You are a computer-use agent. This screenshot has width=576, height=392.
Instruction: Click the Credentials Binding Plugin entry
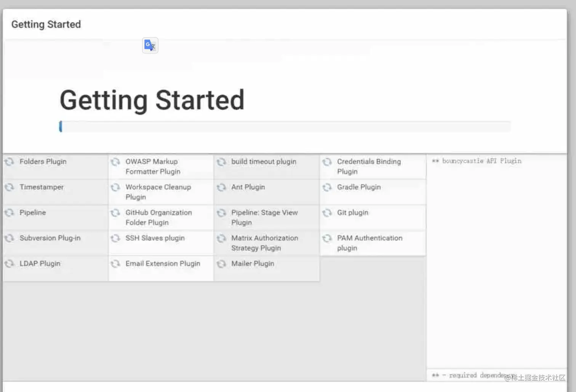click(x=369, y=167)
